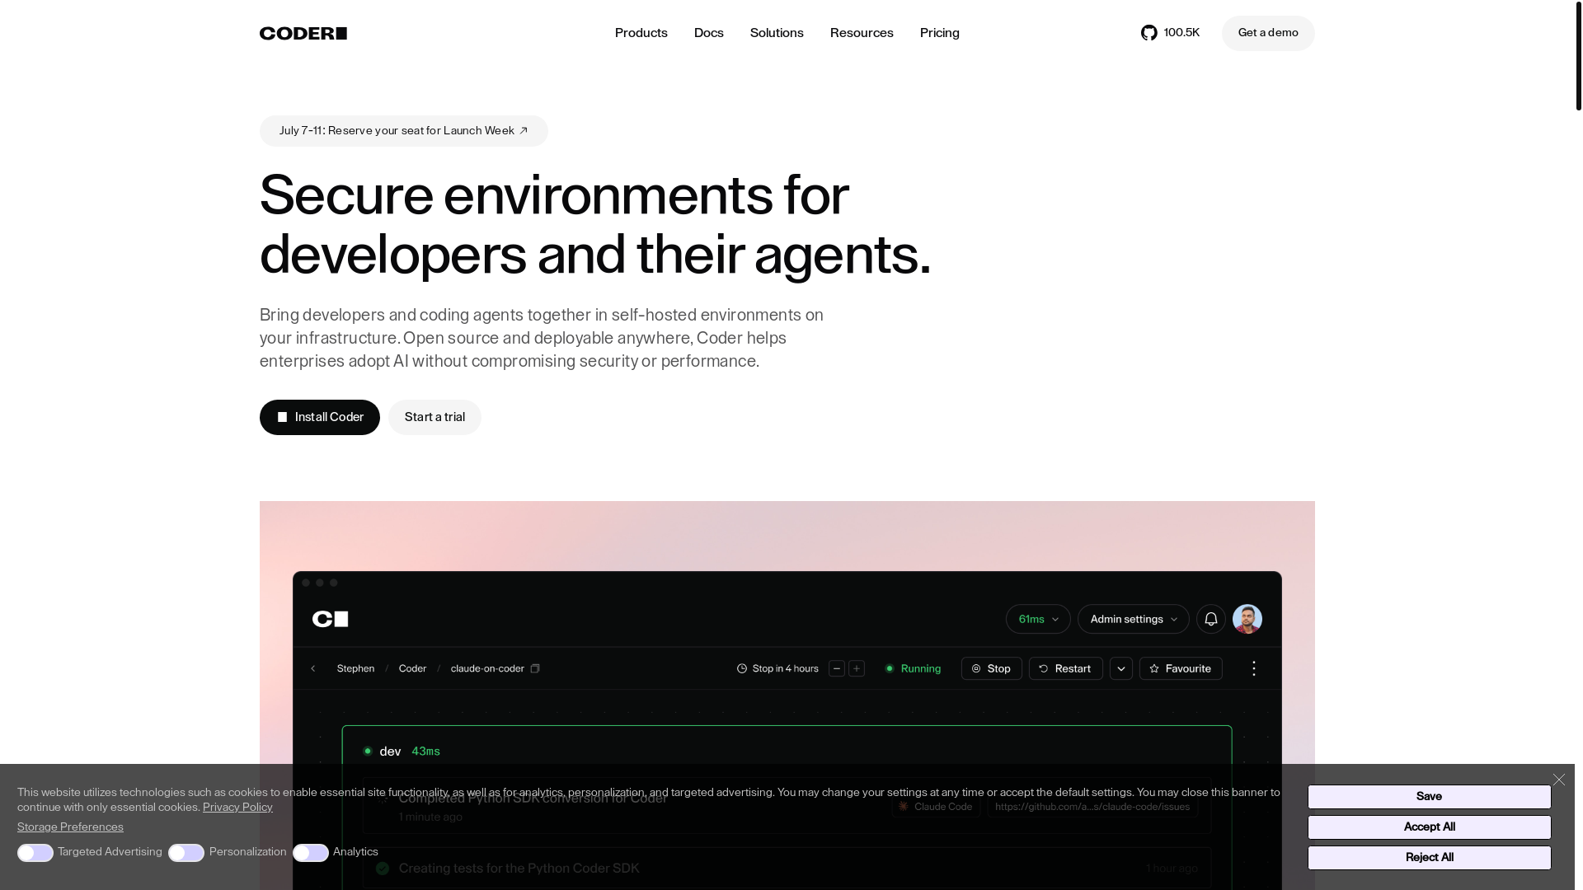This screenshot has height=890, width=1583.
Task: Go to the Pricing page
Action: [939, 33]
